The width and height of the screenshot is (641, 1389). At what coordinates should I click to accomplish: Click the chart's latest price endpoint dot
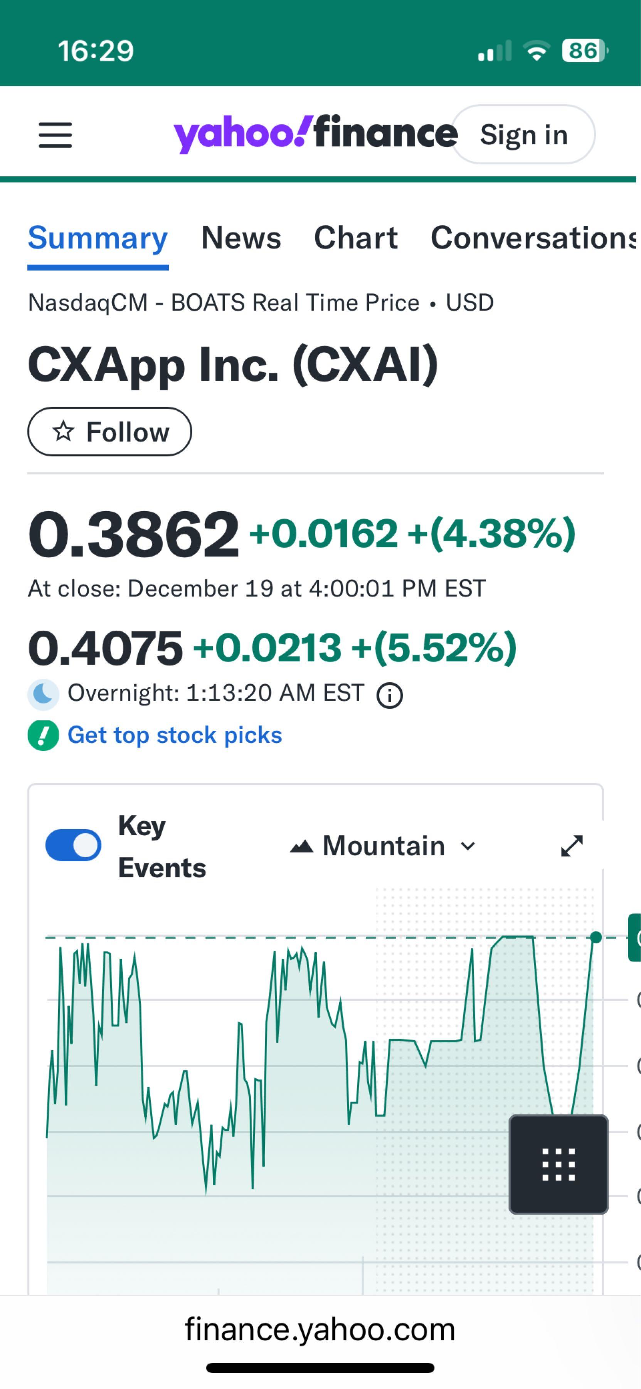pyautogui.click(x=596, y=937)
